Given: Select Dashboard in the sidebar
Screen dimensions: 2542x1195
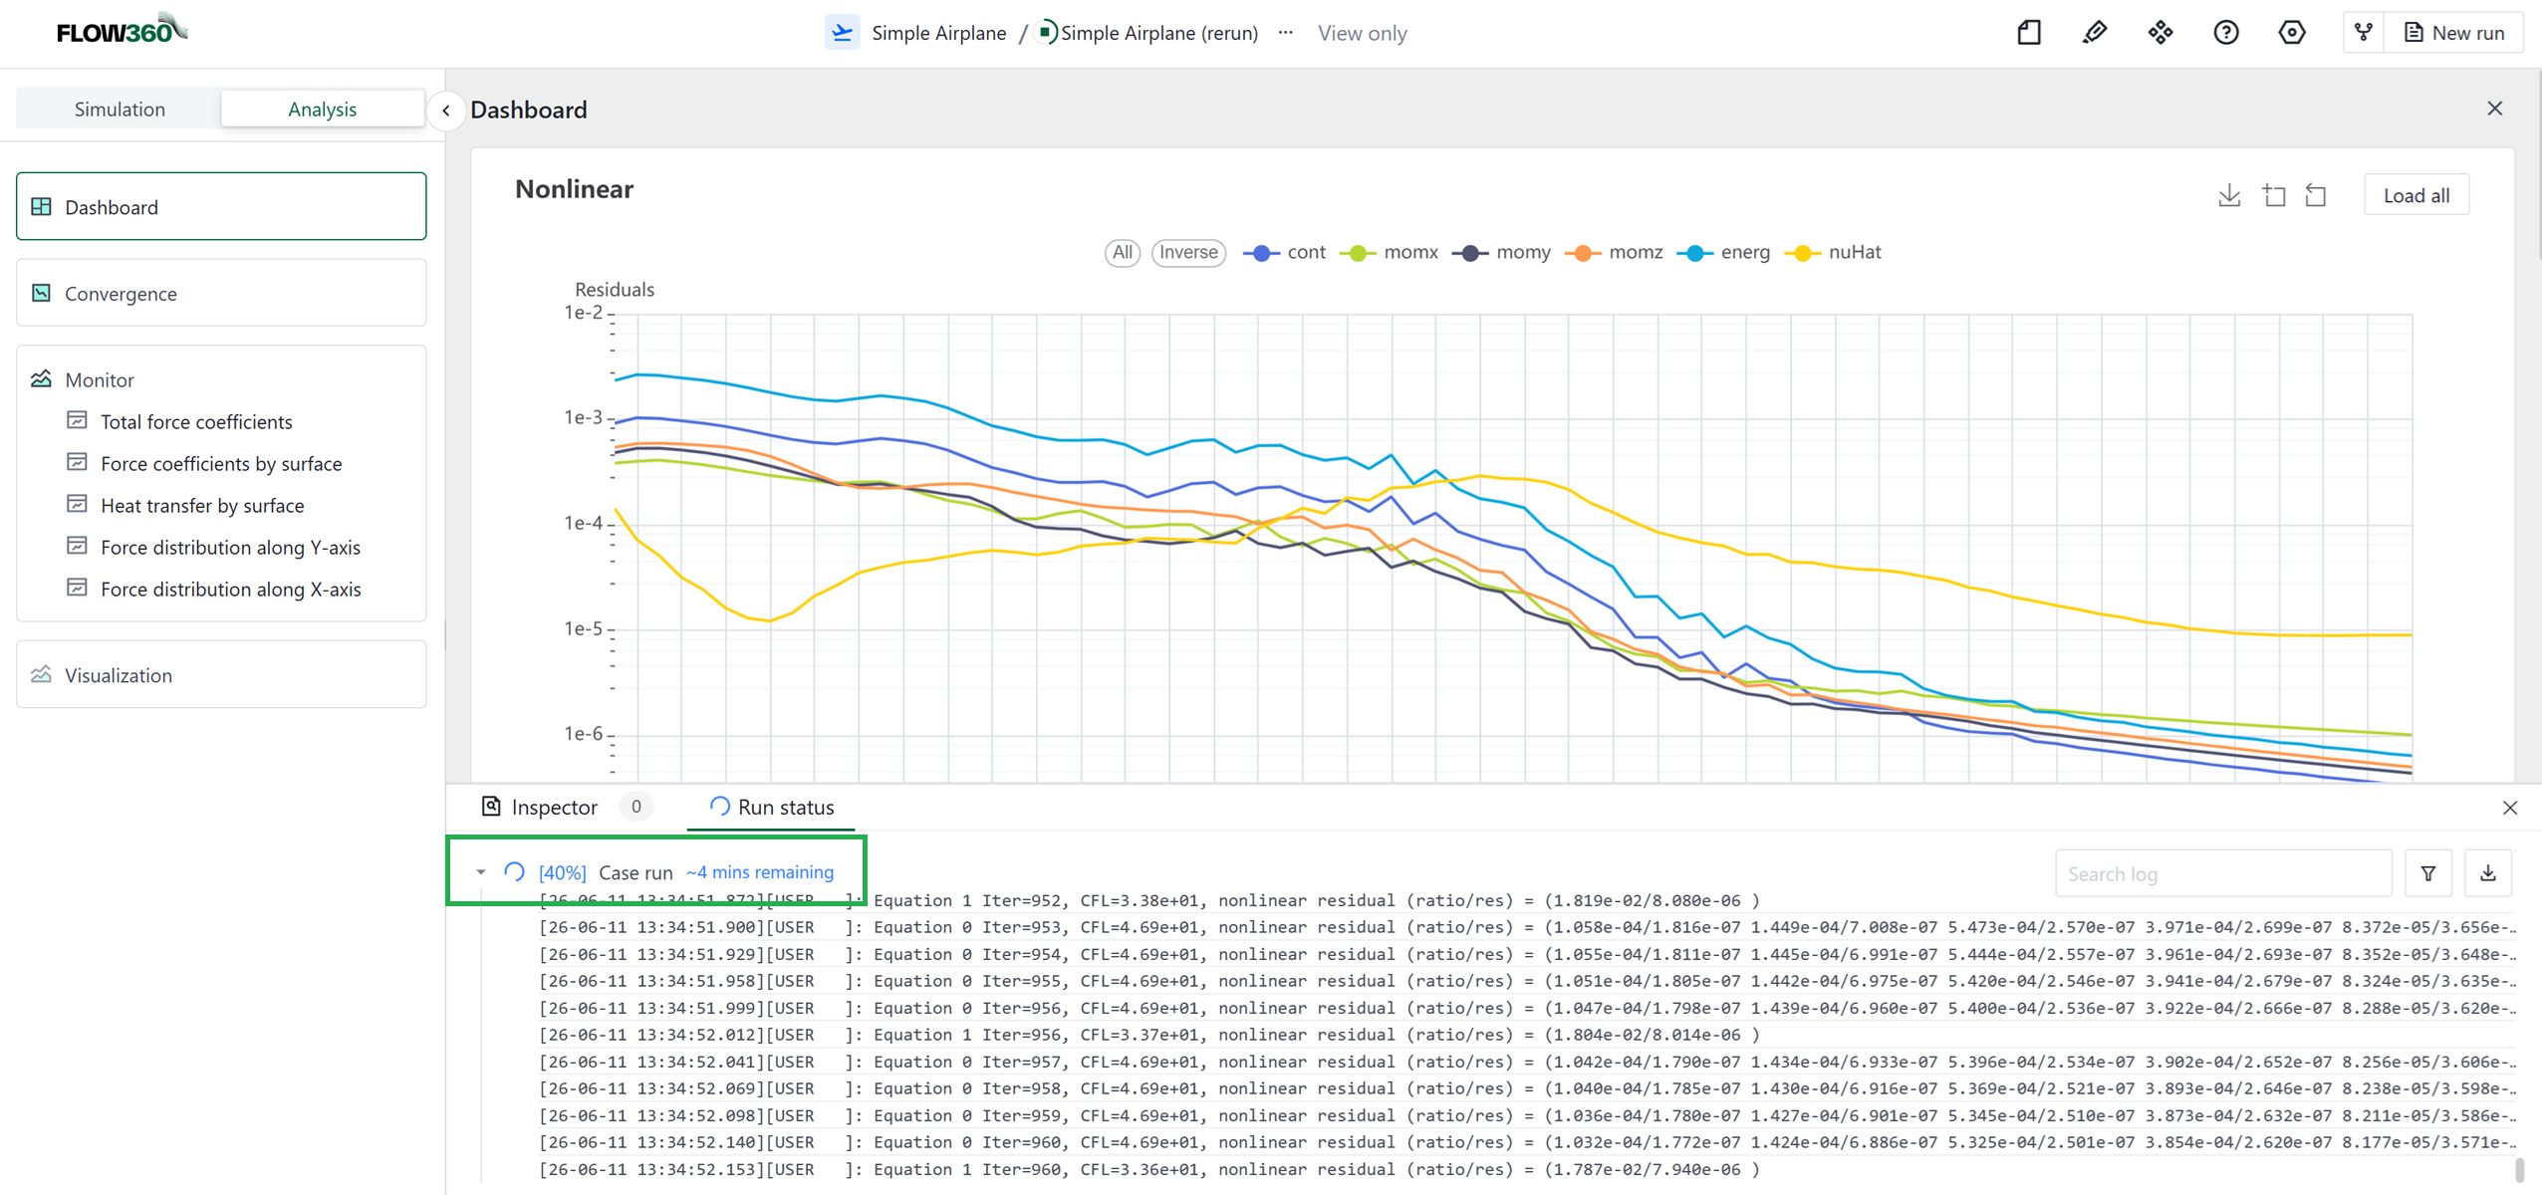Looking at the screenshot, I should (x=221, y=206).
